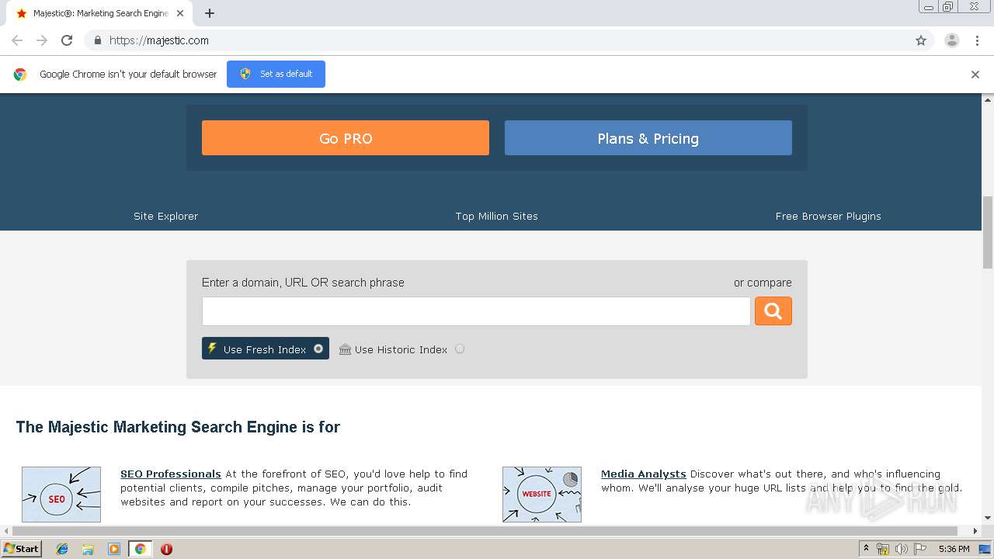Click the horizontal scrollbar left arrow
994x559 pixels.
click(6, 531)
